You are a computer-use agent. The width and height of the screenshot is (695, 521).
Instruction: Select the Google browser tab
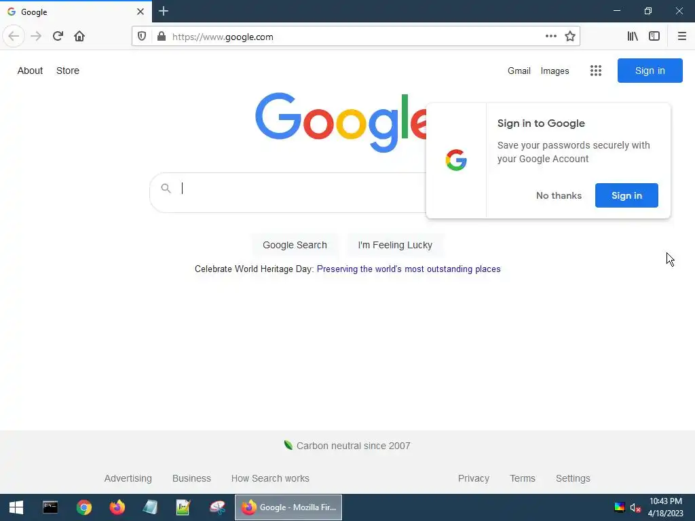pyautogui.click(x=76, y=12)
